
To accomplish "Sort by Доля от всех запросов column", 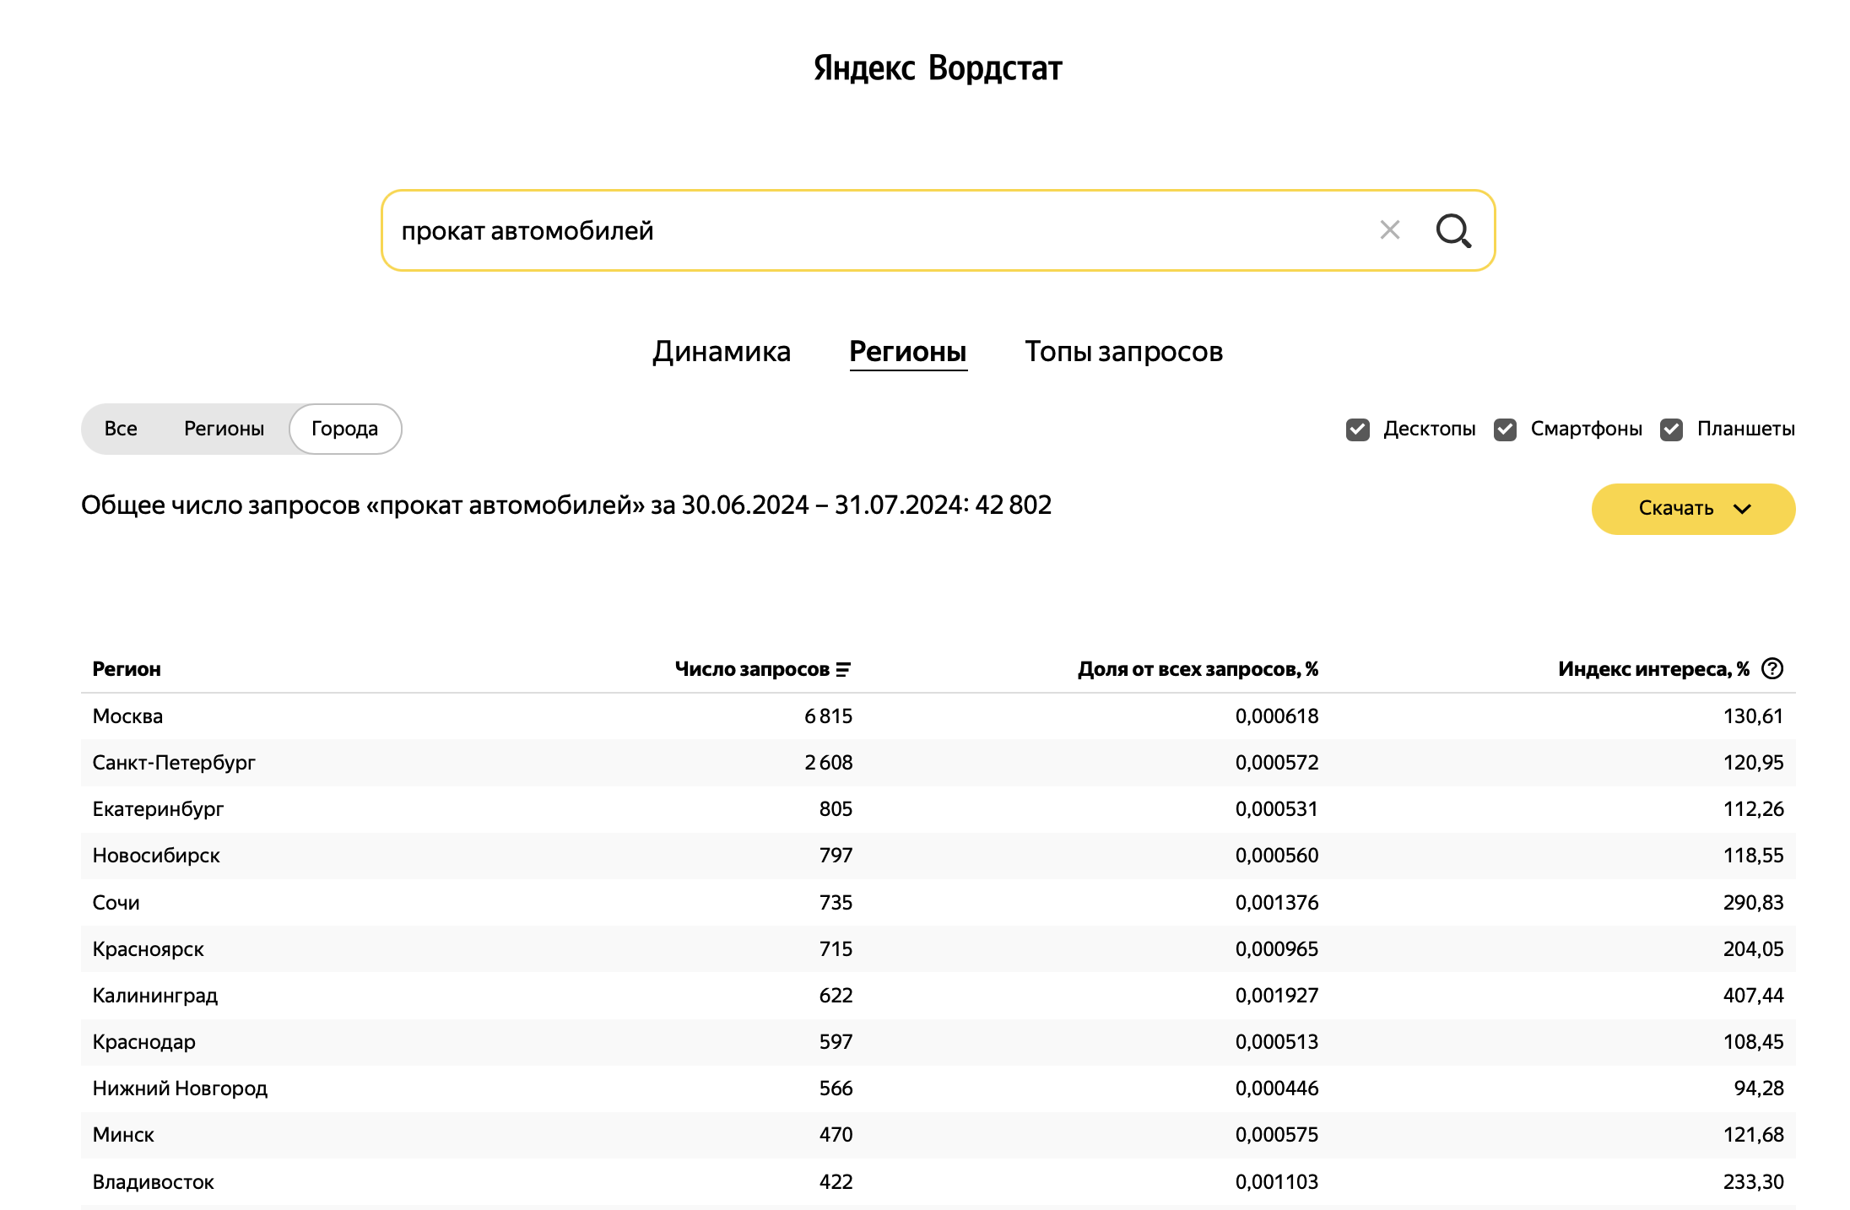I will click(1197, 669).
